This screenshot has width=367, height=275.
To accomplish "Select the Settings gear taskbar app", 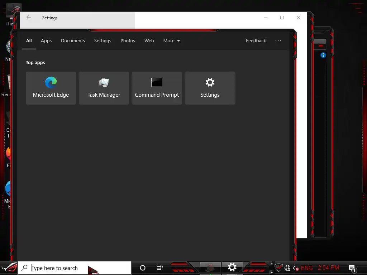I will point(232,267).
